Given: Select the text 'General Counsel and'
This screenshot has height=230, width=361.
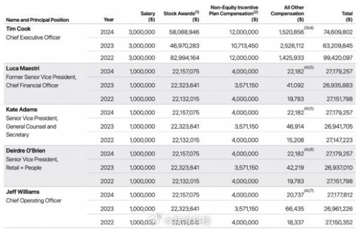Looking at the screenshot, I should 31,126.
